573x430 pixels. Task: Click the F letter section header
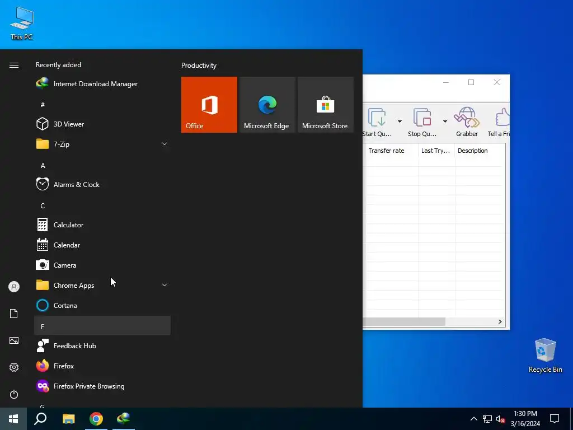(x=102, y=326)
